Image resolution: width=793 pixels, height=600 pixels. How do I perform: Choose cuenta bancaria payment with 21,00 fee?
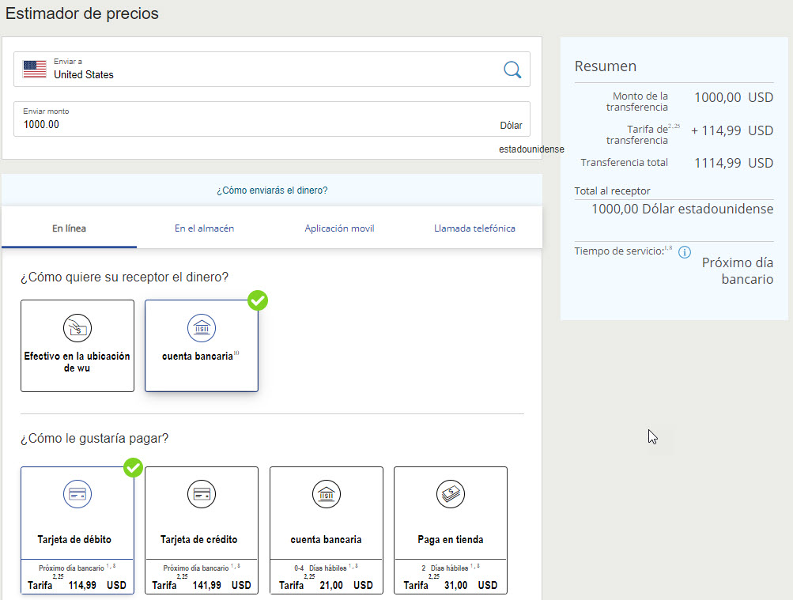(x=327, y=530)
